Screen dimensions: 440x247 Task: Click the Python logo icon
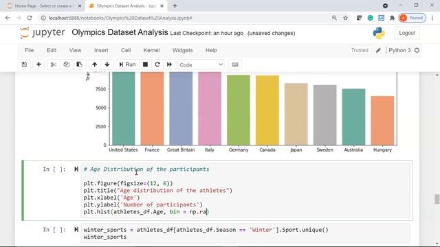[x=379, y=33]
